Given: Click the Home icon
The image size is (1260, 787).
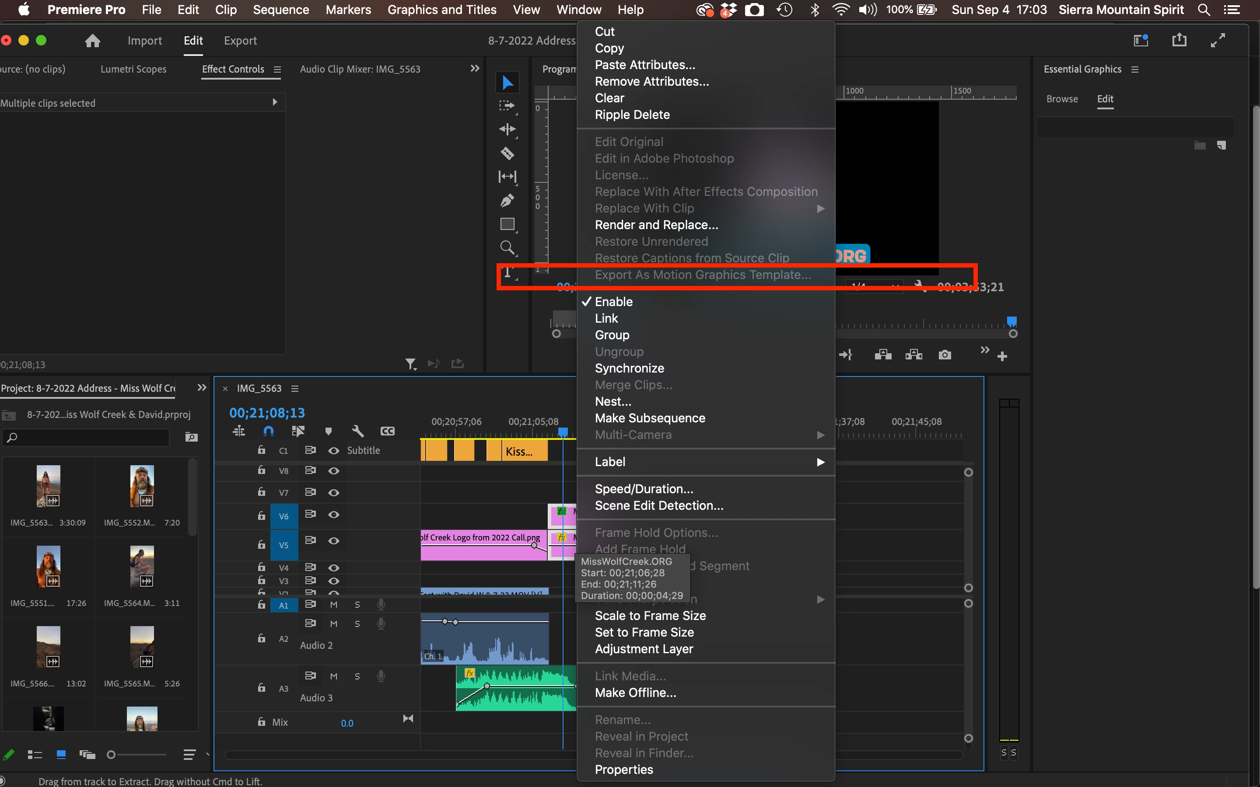Looking at the screenshot, I should [x=93, y=41].
